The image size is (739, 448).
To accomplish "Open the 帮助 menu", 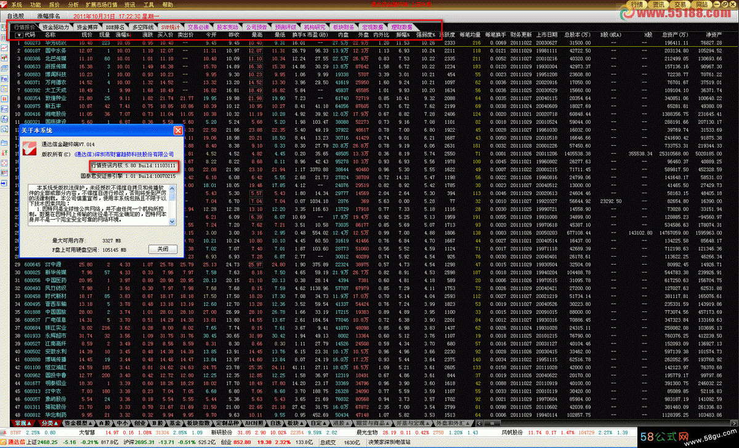I will (168, 4).
